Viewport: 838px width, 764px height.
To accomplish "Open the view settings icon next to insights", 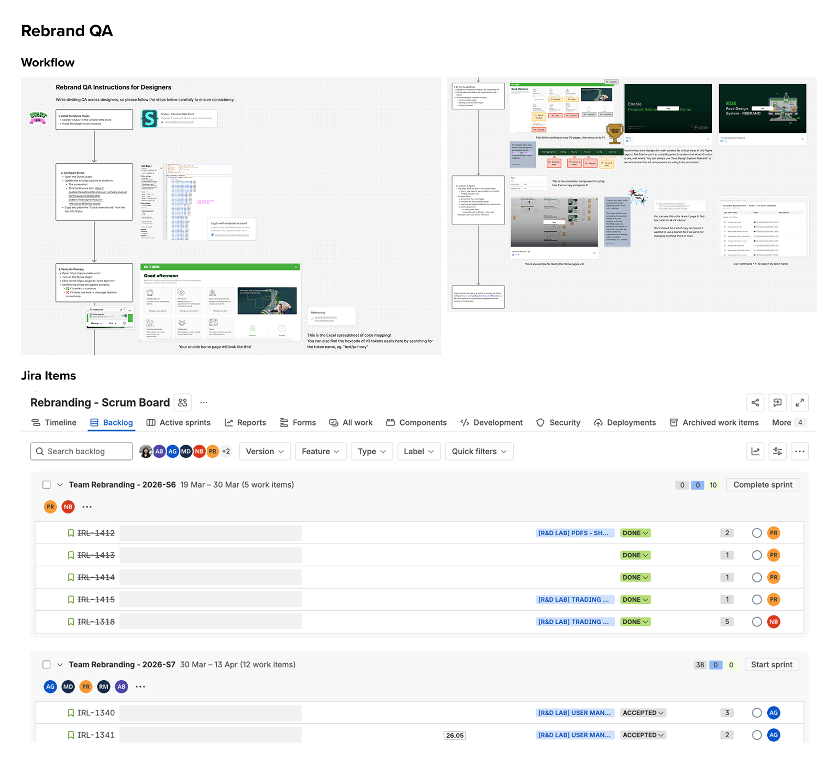I will click(777, 451).
